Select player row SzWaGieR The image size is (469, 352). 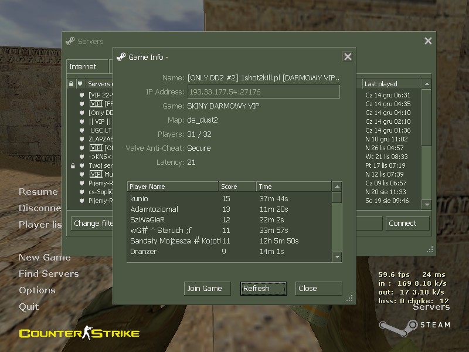(x=229, y=219)
